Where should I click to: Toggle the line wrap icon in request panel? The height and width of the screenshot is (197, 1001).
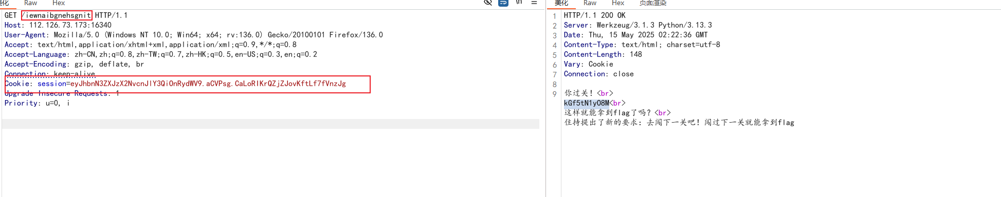coord(503,3)
